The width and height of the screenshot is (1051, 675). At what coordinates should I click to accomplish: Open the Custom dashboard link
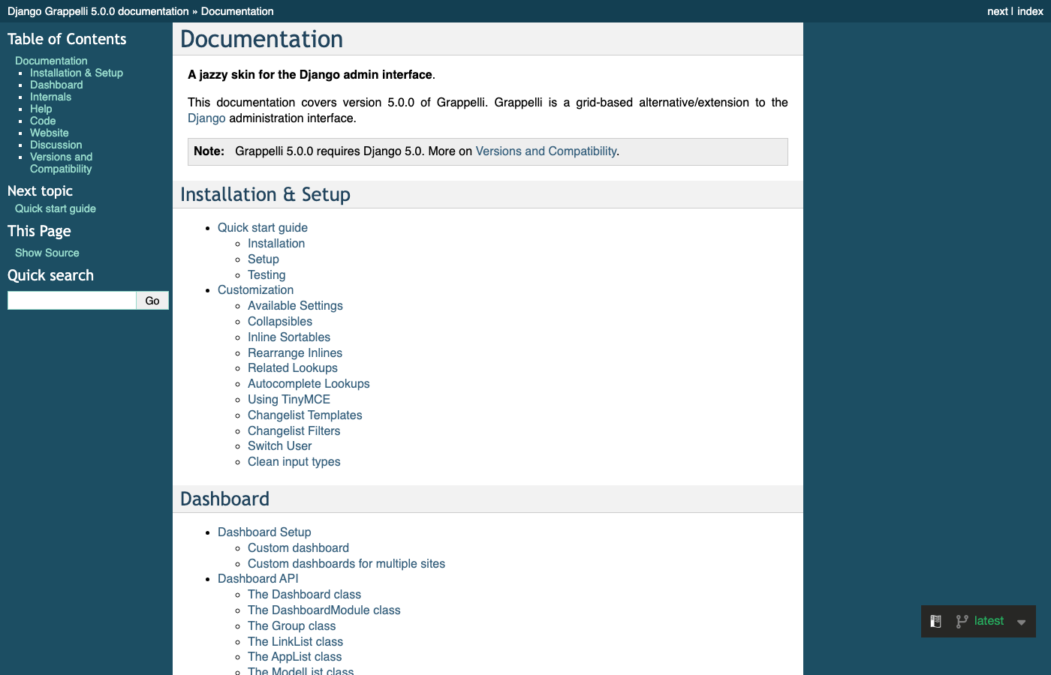point(298,548)
